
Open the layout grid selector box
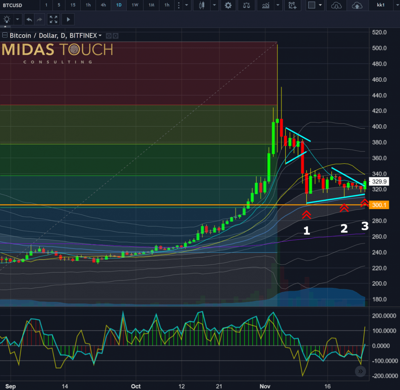click(x=313, y=5)
